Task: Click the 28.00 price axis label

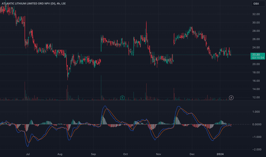Action: click(256, 31)
